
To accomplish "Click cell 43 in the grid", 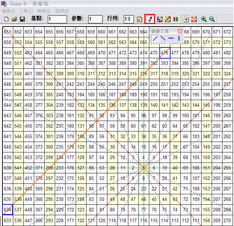I will point(175,199).
